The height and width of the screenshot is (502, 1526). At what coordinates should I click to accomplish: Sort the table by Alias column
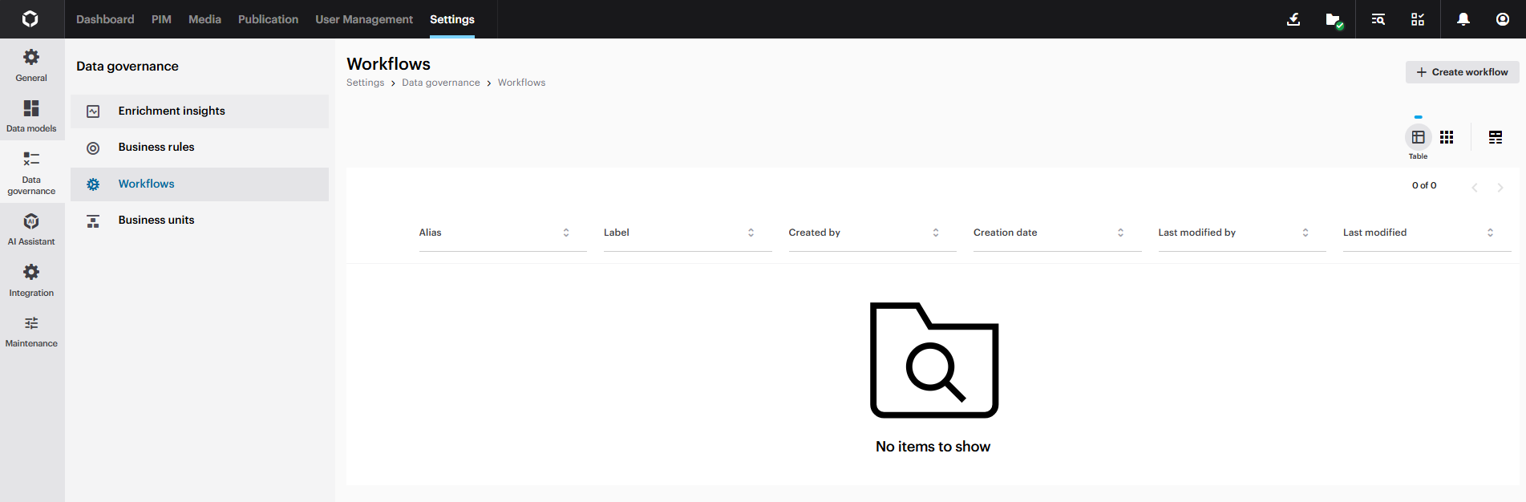pos(566,233)
